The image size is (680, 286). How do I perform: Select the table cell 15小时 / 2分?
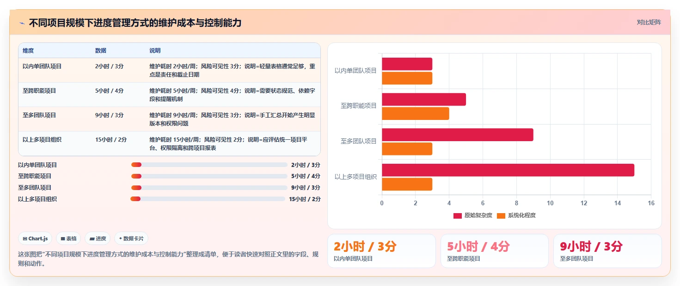pyautogui.click(x=111, y=140)
